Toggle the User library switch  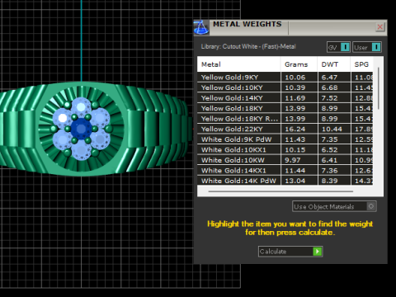click(367, 47)
